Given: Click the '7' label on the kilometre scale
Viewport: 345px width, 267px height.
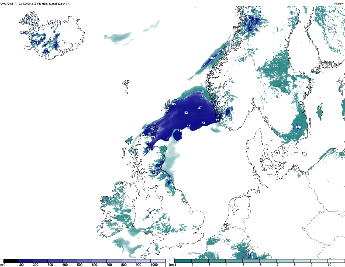Looking at the screenshot, I should point(277,265).
